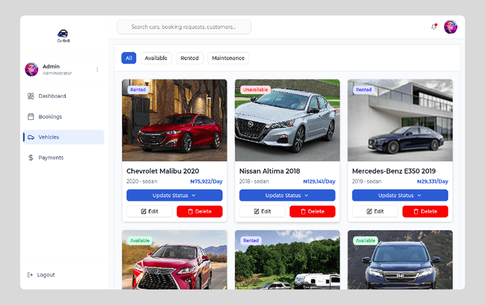The height and width of the screenshot is (305, 485).
Task: Expand Update Status for Chevrolet Malibu
Action: (175, 196)
